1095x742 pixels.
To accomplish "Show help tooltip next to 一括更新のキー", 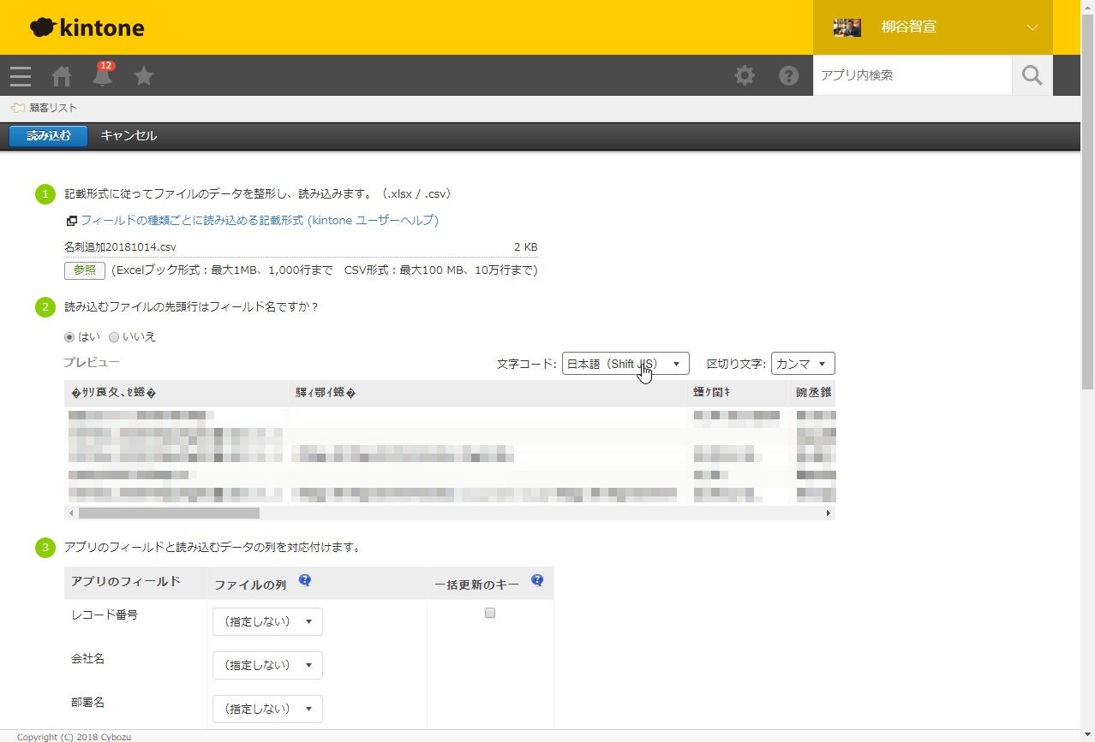I will [537, 580].
